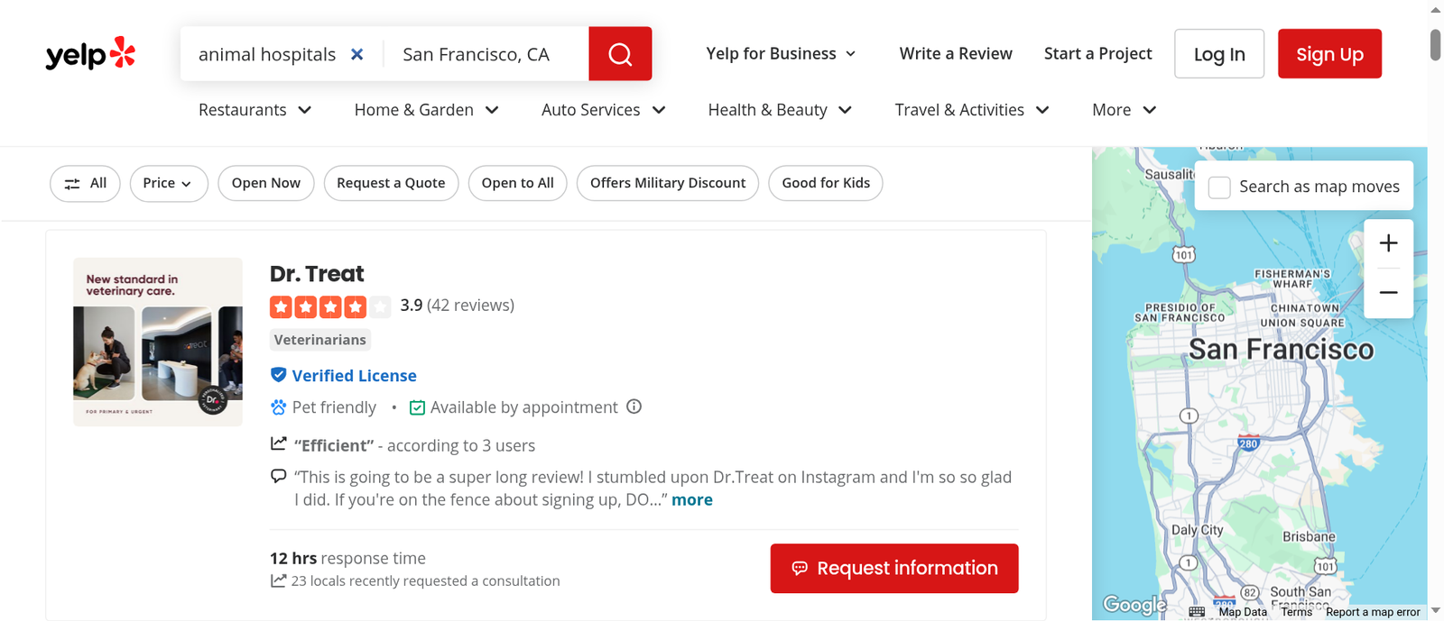Expand the Auto Services menu
Image resolution: width=1444 pixels, height=621 pixels.
tap(603, 110)
